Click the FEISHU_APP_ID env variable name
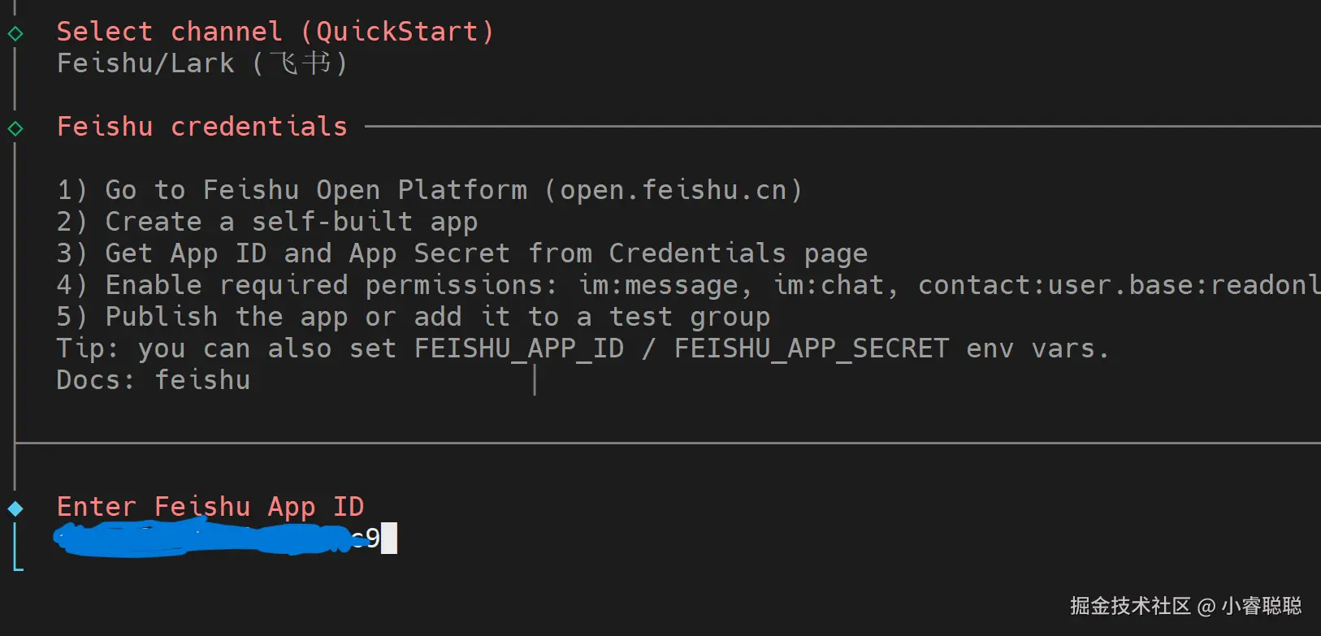 [518, 348]
